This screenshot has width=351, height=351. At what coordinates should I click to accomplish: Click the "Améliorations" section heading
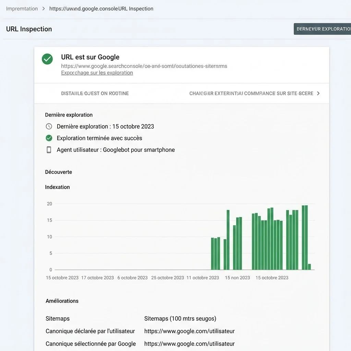point(62,301)
